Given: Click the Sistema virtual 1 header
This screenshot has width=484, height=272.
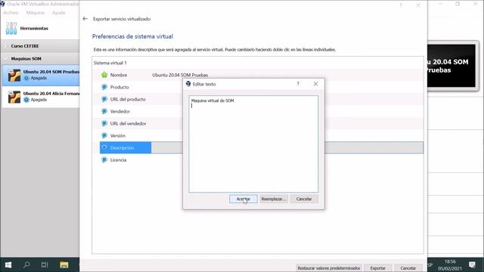Looking at the screenshot, I should pos(110,63).
